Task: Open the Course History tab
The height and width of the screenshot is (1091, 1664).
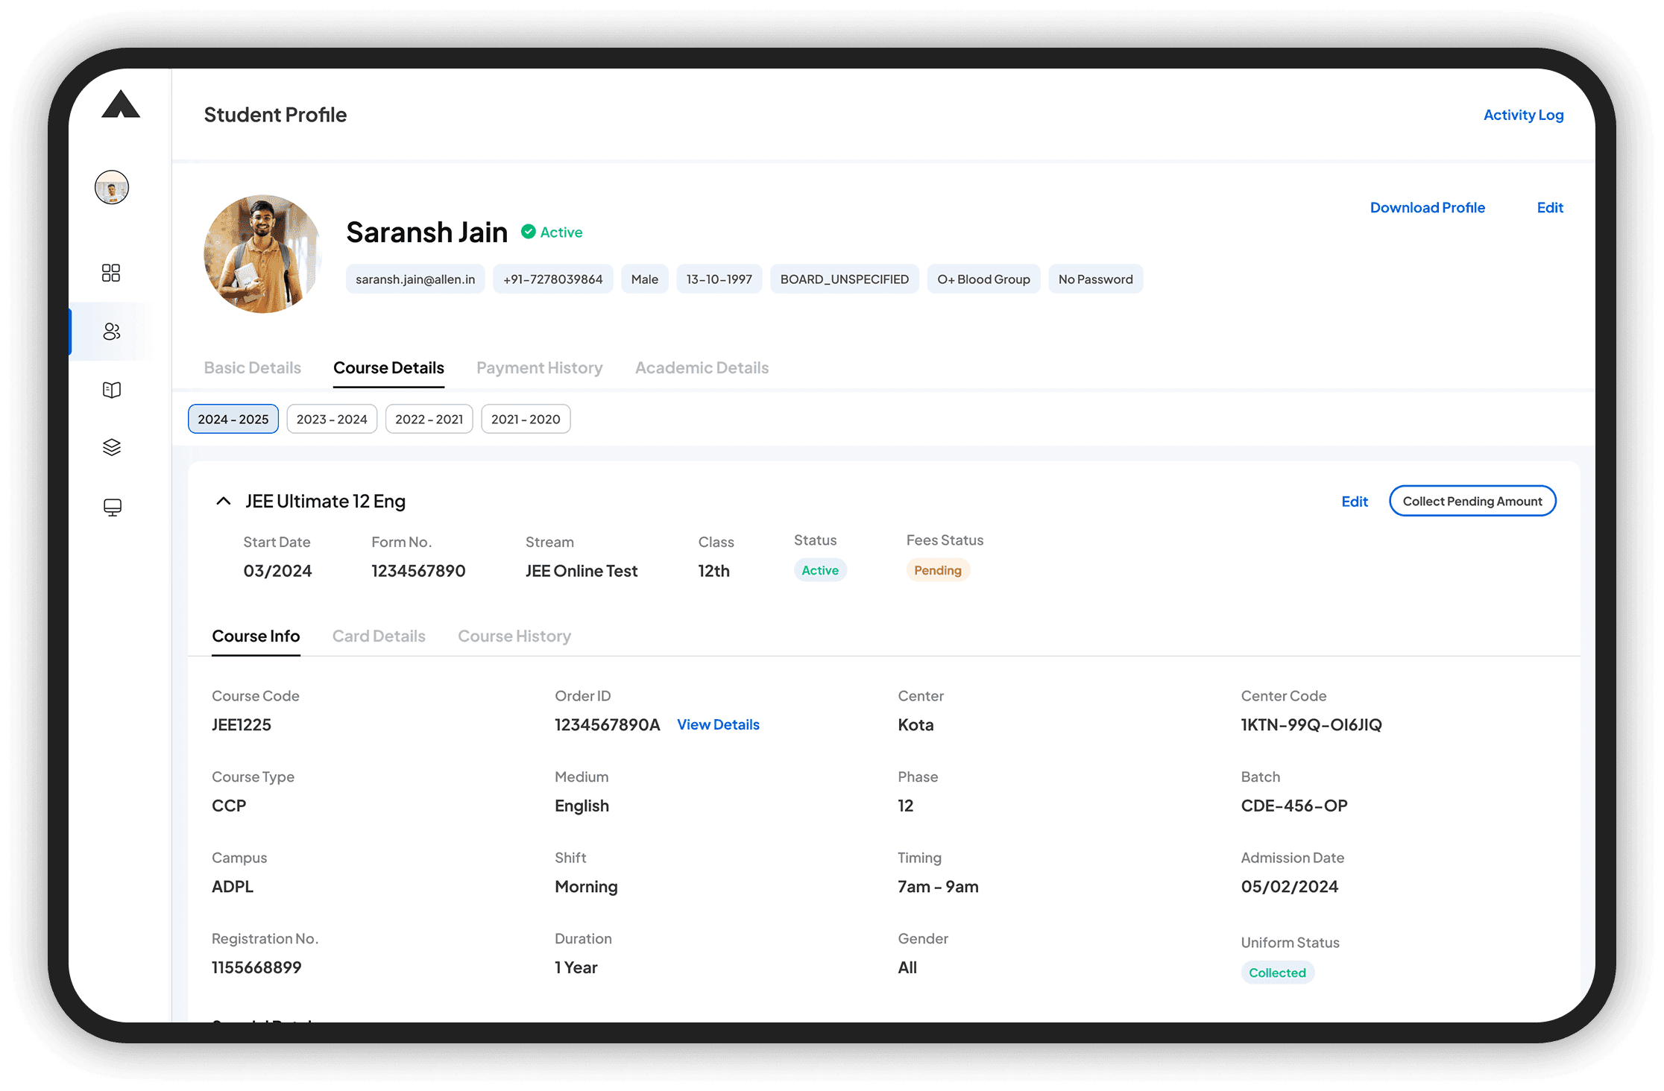Action: pos(514,636)
